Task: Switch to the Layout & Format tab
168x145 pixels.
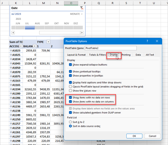Action: coord(76,55)
